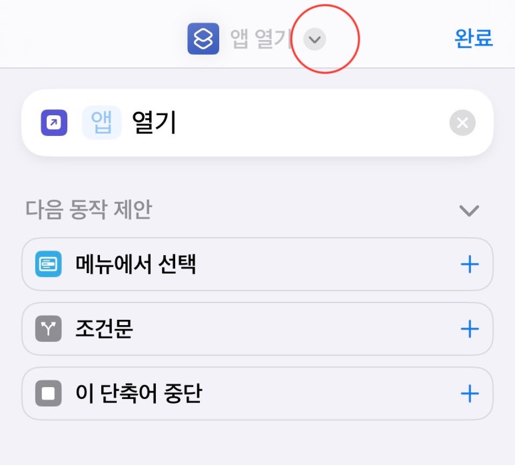Image resolution: width=515 pixels, height=465 pixels.
Task: Collapse the 다음 동작 제안 section chevron
Action: pyautogui.click(x=468, y=210)
